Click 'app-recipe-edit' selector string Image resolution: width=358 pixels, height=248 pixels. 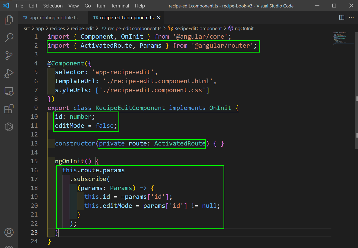pyautogui.click(x=123, y=72)
